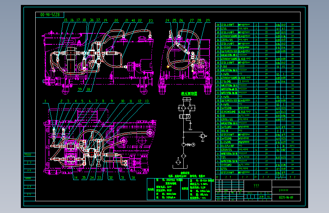
Task: Click the mirrored drawing number box at the sheet corner
Action: click(x=50, y=15)
